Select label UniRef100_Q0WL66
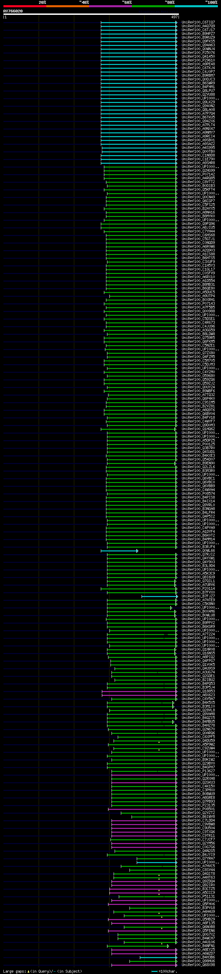 coord(198,551)
